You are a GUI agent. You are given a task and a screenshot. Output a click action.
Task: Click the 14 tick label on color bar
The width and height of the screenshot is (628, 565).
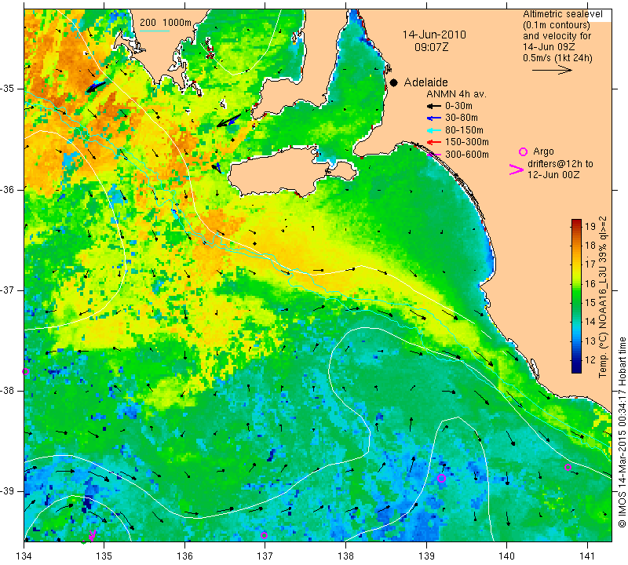(x=590, y=322)
